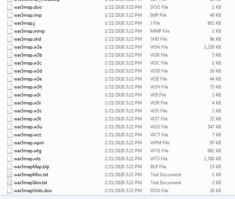This screenshot has width=235, height=199.
Task: Select the file name war3map.imp
Action: point(28,15)
